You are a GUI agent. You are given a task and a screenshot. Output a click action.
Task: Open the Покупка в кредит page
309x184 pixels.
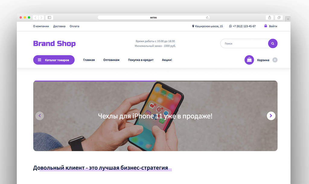click(141, 60)
